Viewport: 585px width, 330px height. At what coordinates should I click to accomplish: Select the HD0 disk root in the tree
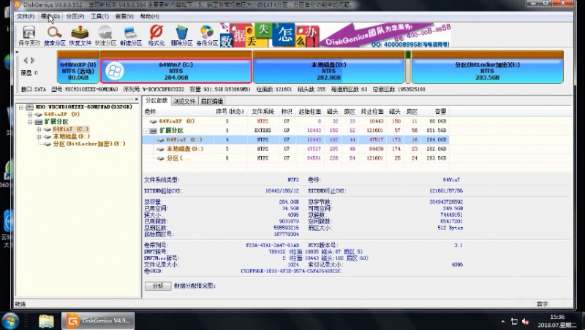pos(83,107)
